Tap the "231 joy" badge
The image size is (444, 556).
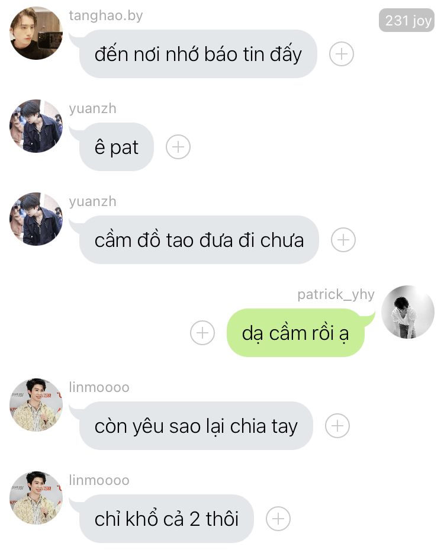(x=407, y=21)
